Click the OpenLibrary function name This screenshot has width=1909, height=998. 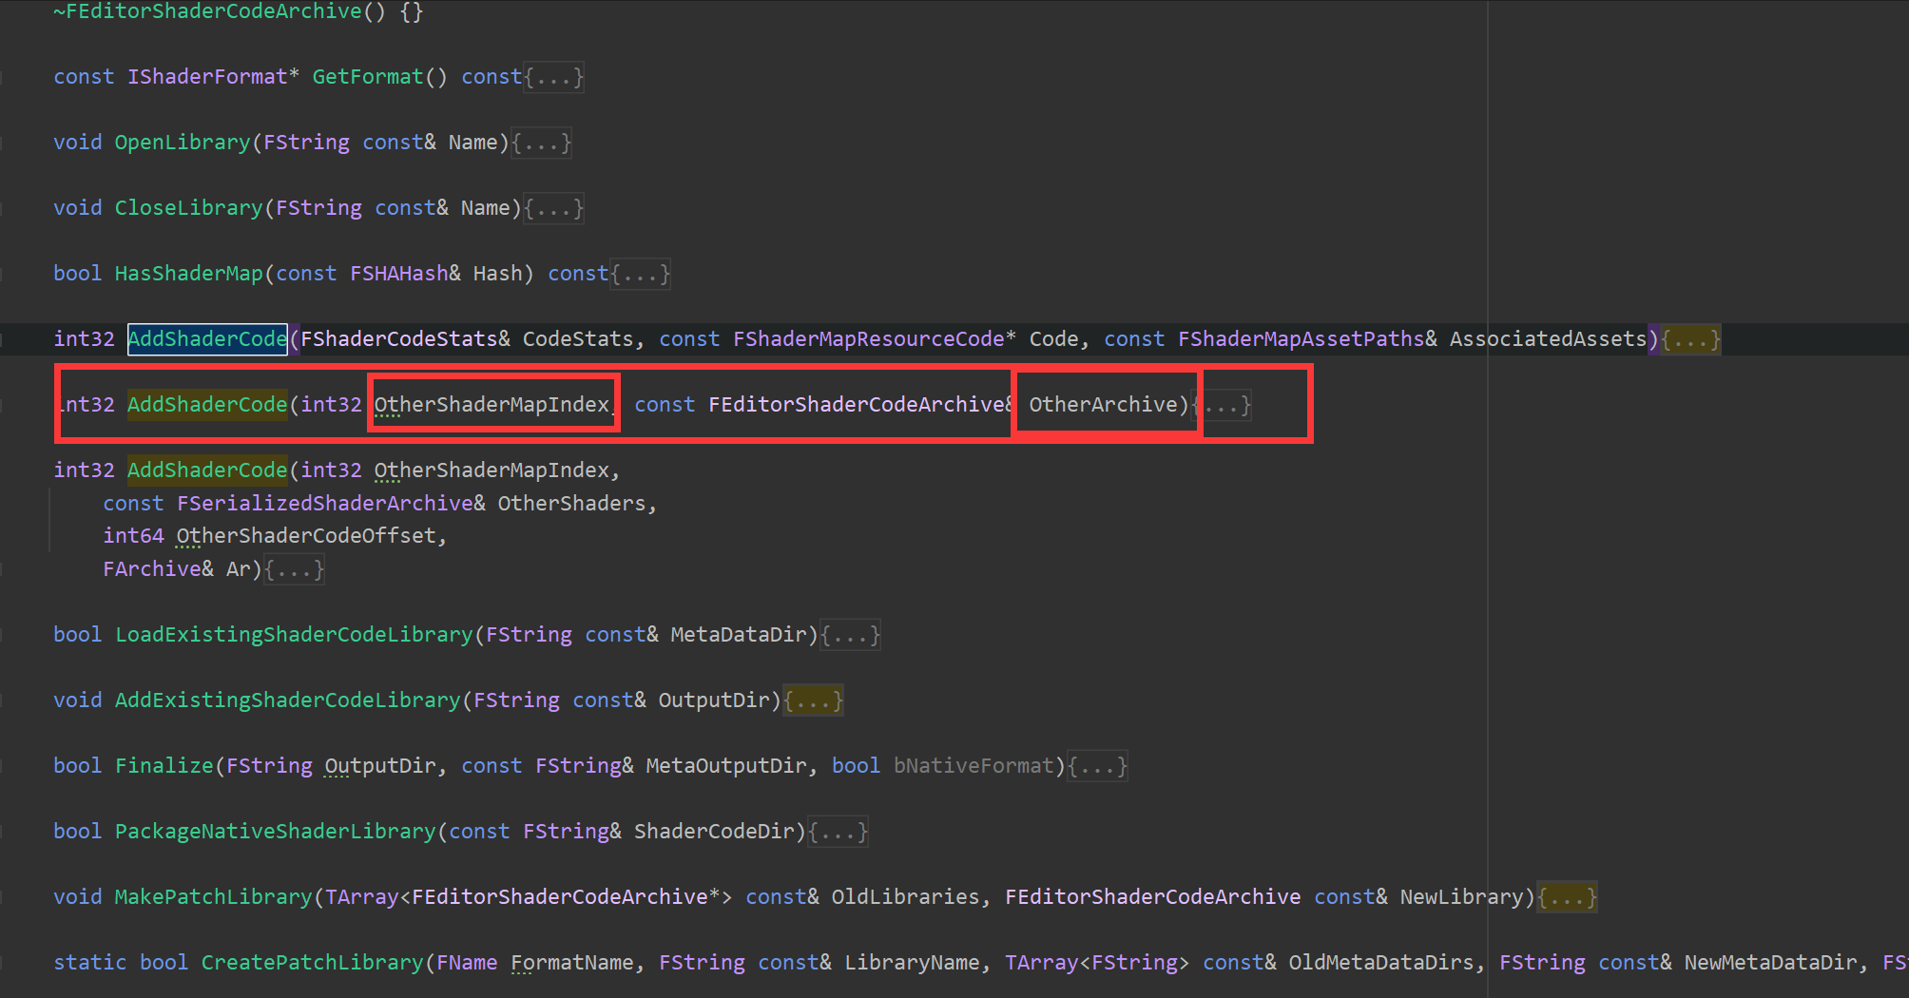click(x=183, y=143)
